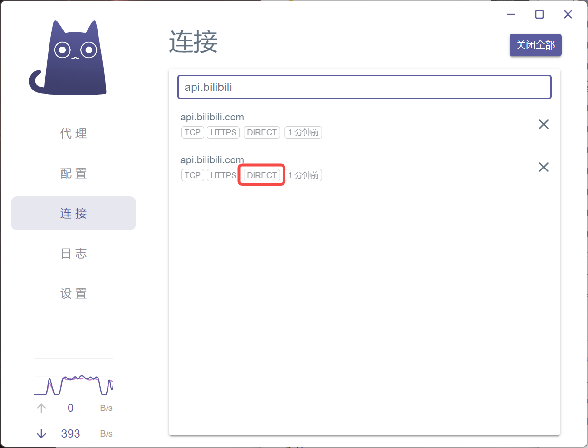This screenshot has width=588, height=448.
Task: Close the first api.bilibili.com connection
Action: pyautogui.click(x=544, y=124)
